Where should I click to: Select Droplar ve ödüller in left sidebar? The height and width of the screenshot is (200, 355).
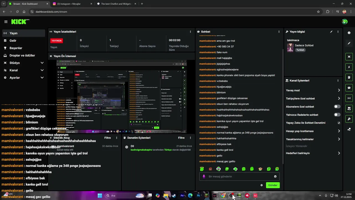point(23,56)
